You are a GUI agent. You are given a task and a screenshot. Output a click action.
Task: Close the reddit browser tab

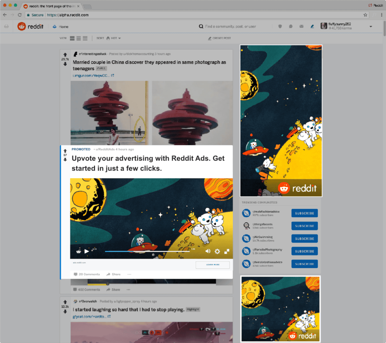coord(78,6)
